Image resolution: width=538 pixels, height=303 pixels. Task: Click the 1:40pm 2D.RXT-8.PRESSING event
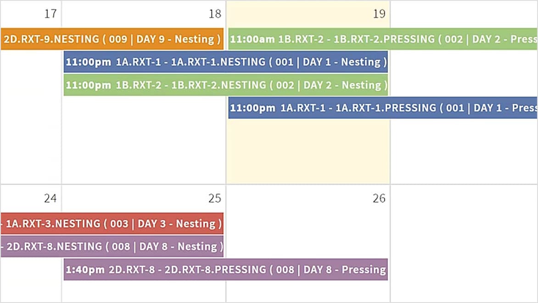pyautogui.click(x=225, y=270)
